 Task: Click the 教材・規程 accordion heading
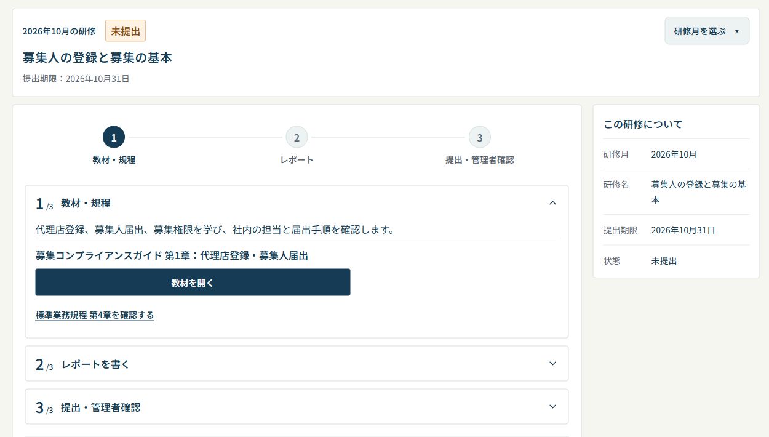coord(86,203)
